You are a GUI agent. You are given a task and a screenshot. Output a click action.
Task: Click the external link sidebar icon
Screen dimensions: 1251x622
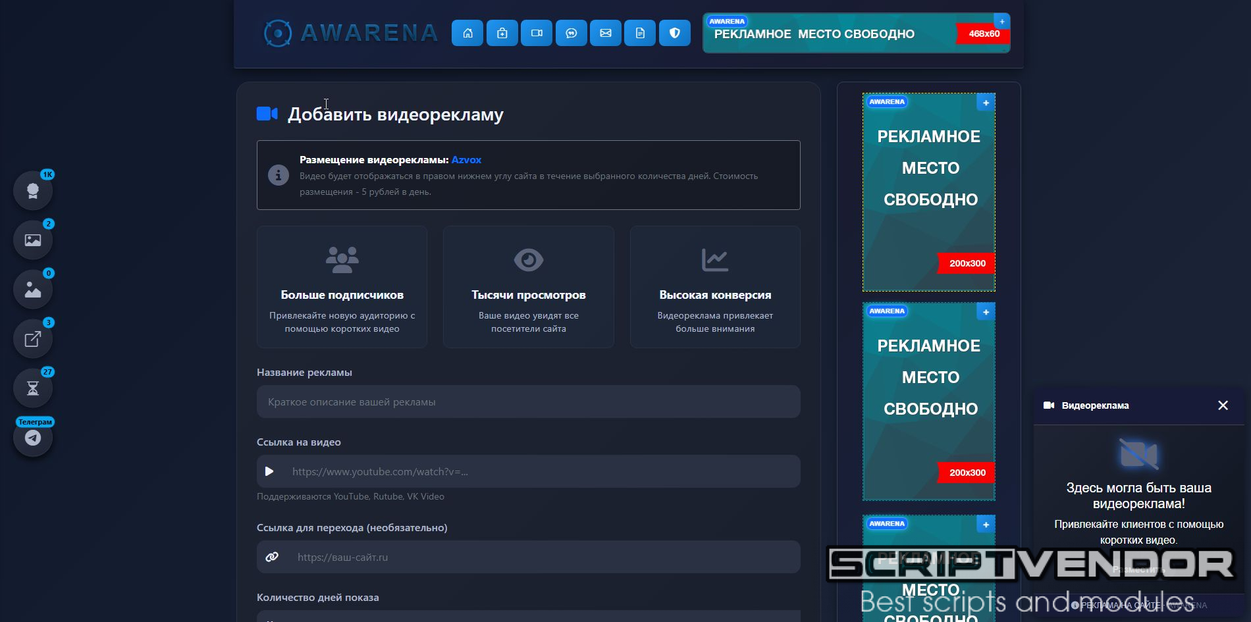pos(33,339)
